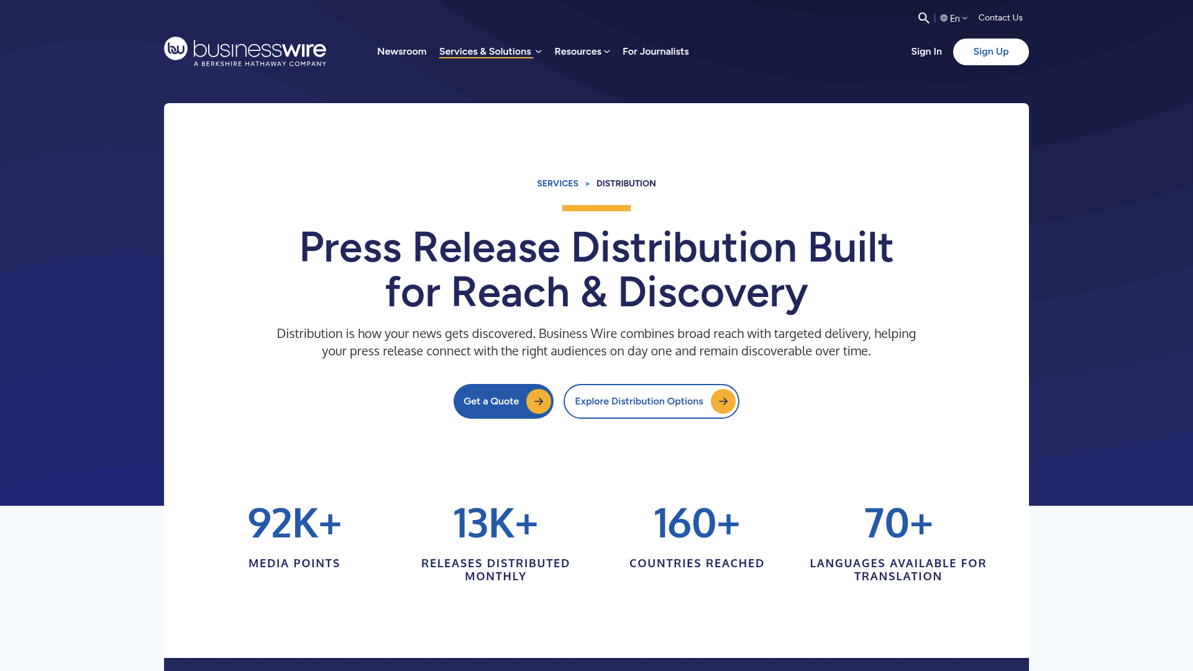Click the Sign Up button

tap(991, 52)
